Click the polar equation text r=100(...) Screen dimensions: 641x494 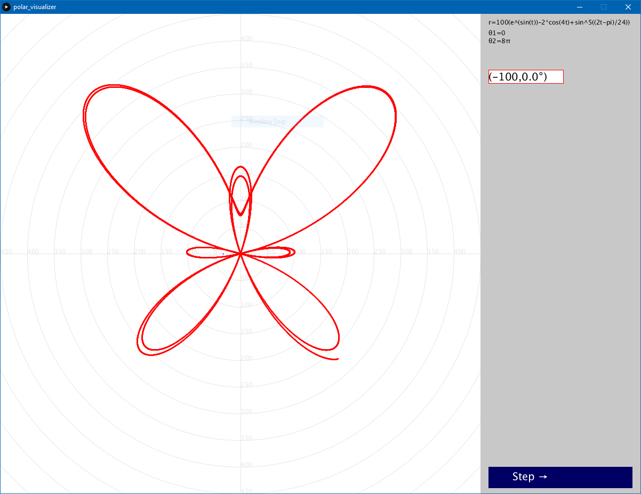[x=558, y=23]
